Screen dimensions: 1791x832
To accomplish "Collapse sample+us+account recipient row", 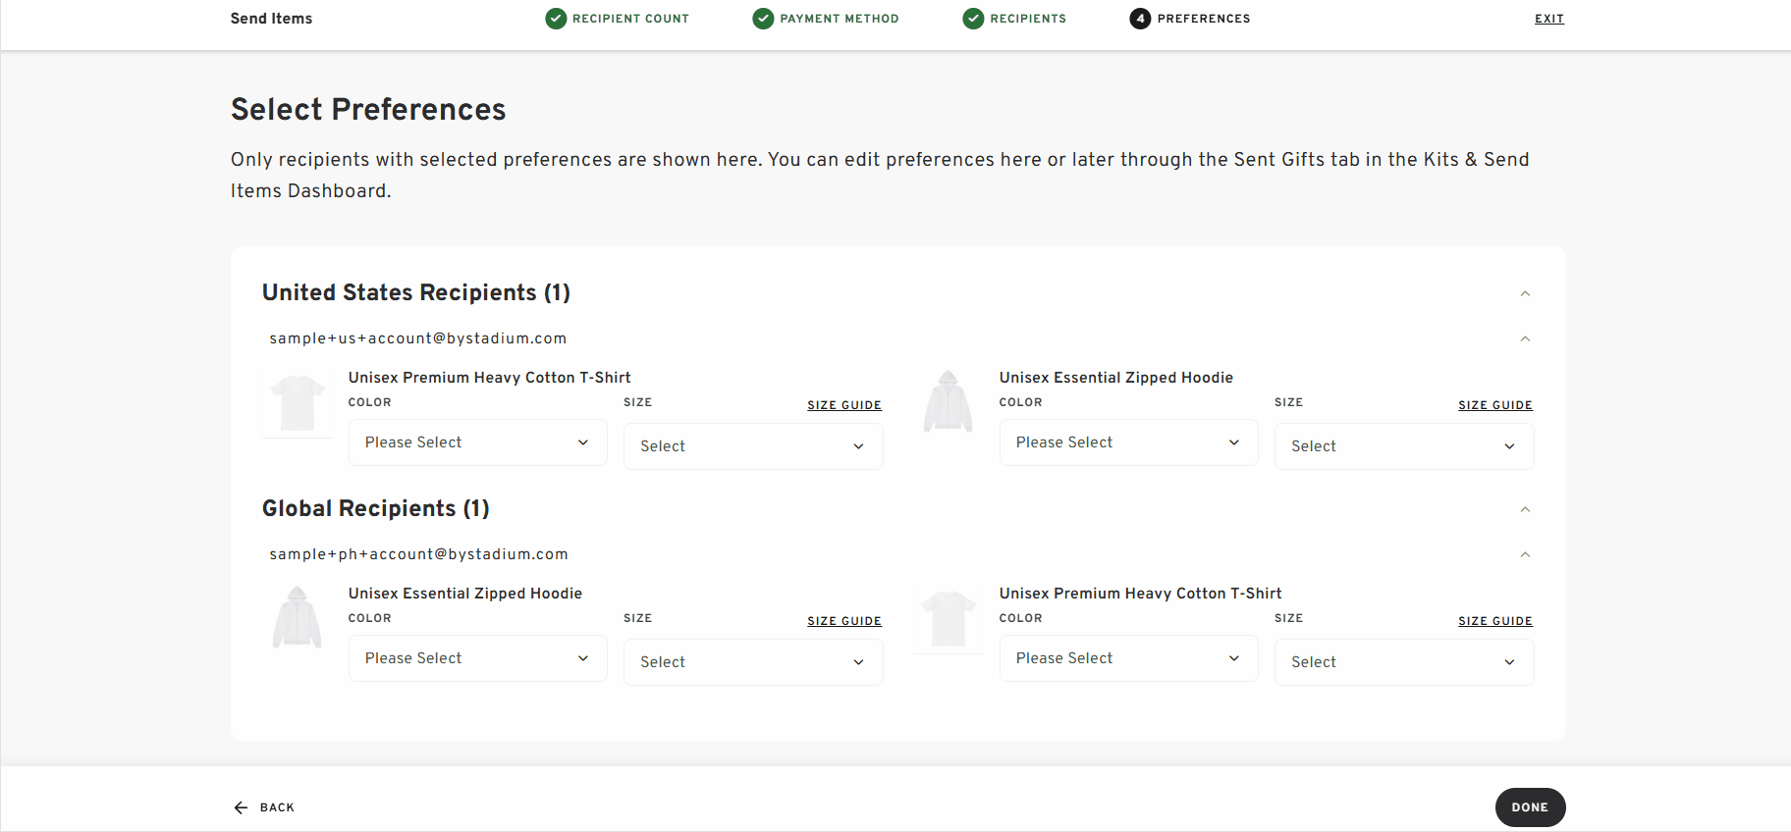I will coord(1525,338).
